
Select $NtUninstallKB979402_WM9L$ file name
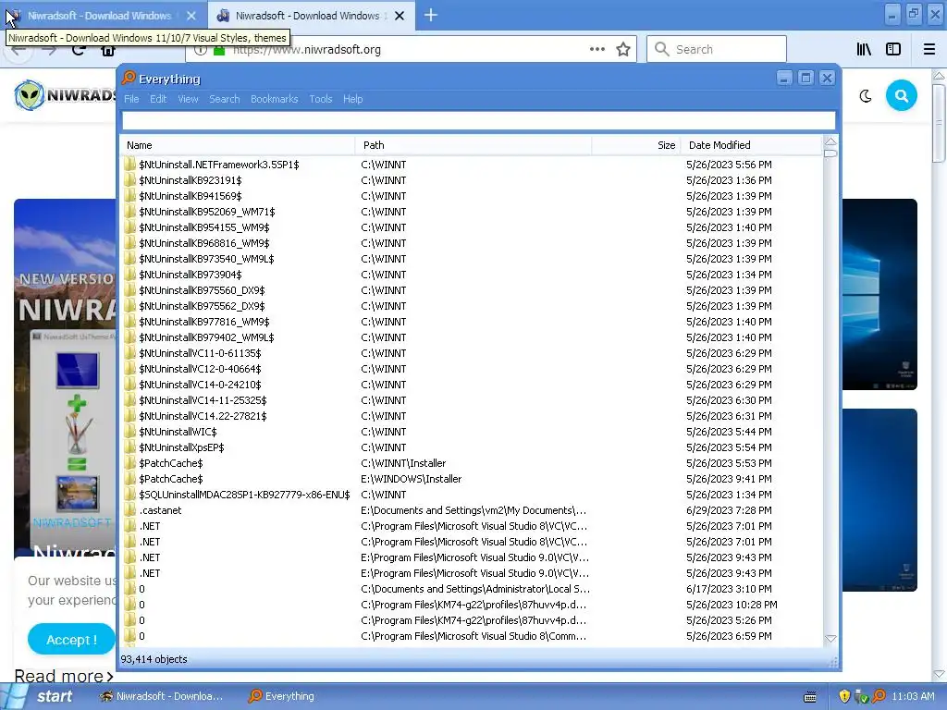[x=206, y=337]
